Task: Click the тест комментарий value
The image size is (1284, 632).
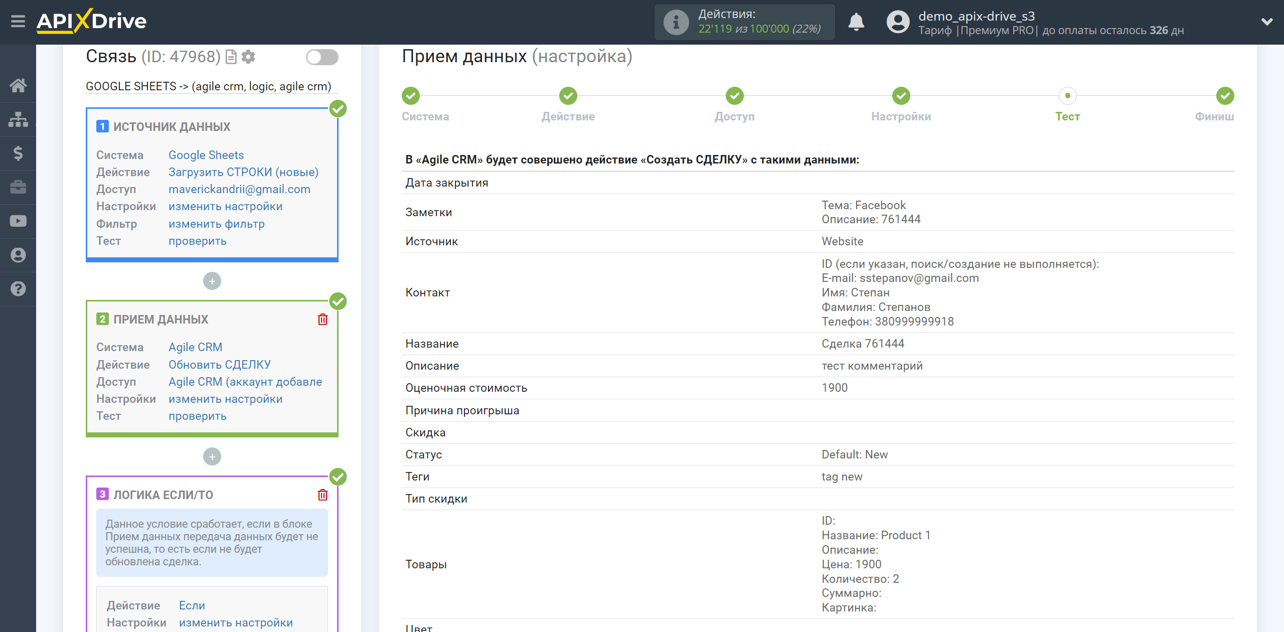Action: coord(872,366)
